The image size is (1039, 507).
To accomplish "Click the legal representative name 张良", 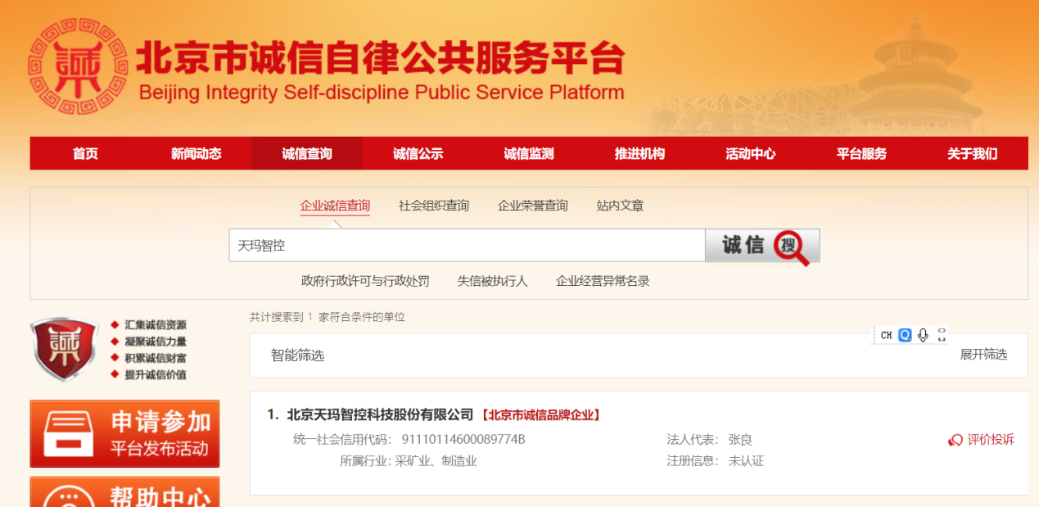I will pyautogui.click(x=740, y=440).
